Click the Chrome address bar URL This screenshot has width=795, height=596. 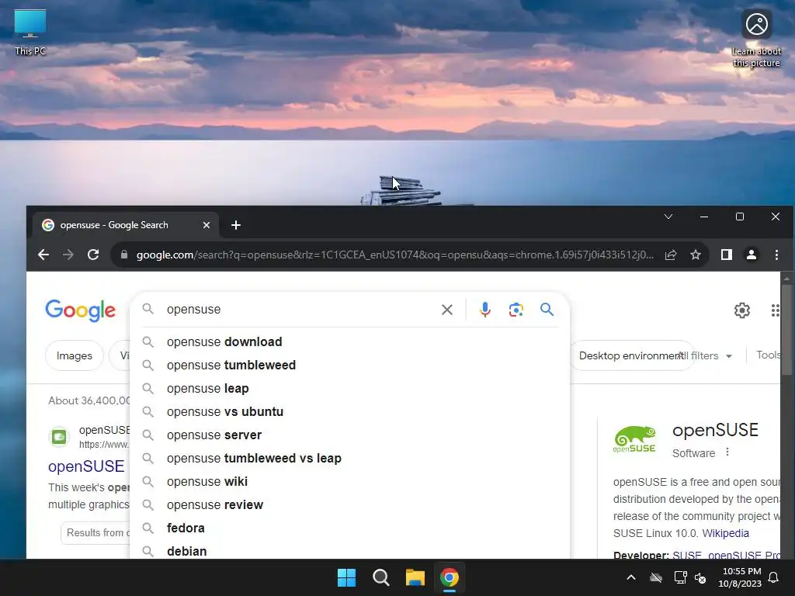coord(394,255)
